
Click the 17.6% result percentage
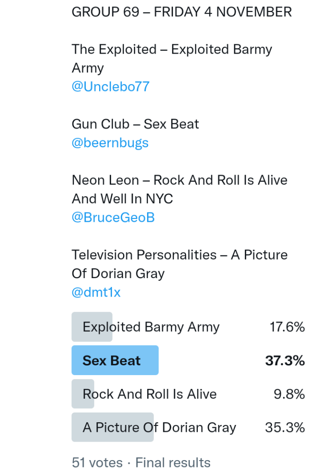coord(287,327)
